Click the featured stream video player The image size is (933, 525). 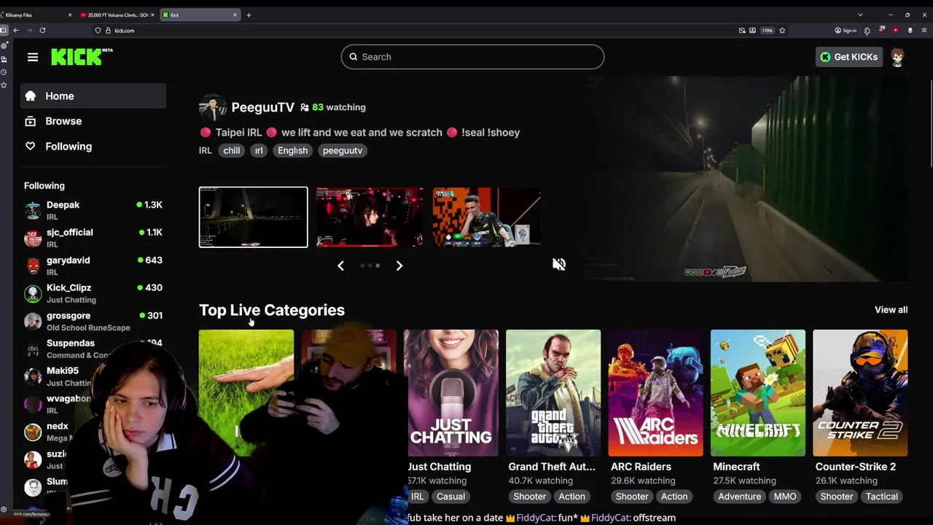(x=745, y=179)
